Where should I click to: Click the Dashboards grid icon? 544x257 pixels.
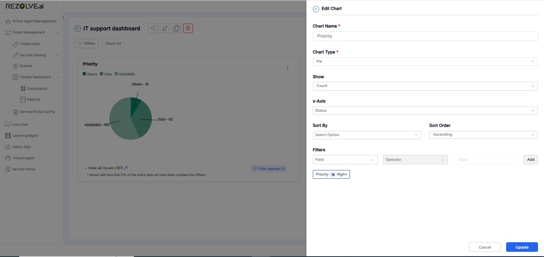coord(23,89)
